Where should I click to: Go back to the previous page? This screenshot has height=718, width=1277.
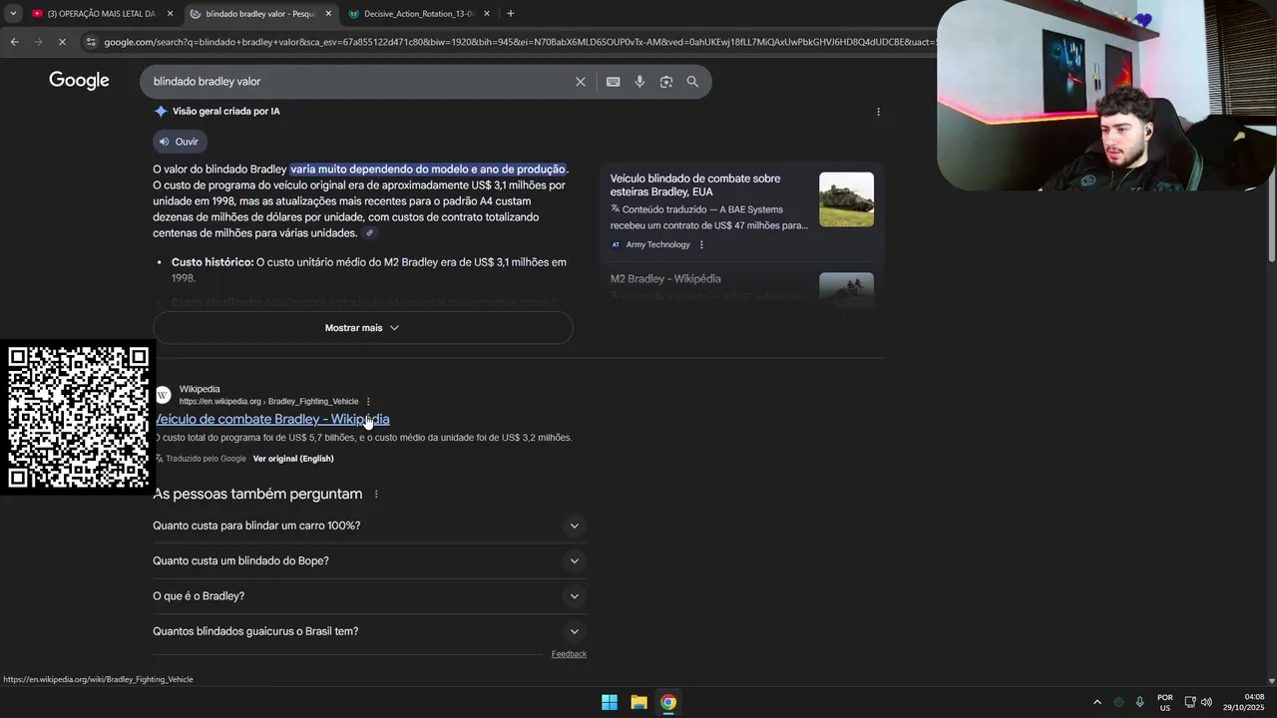(14, 42)
